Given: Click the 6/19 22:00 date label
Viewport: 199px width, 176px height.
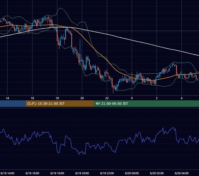Looking at the screenshot, I should click(x=107, y=173).
